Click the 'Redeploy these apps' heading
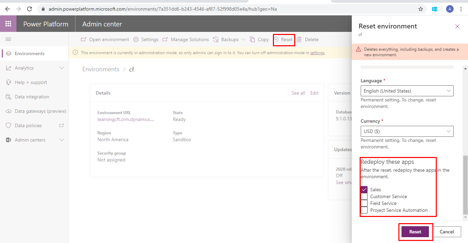 [x=387, y=162]
